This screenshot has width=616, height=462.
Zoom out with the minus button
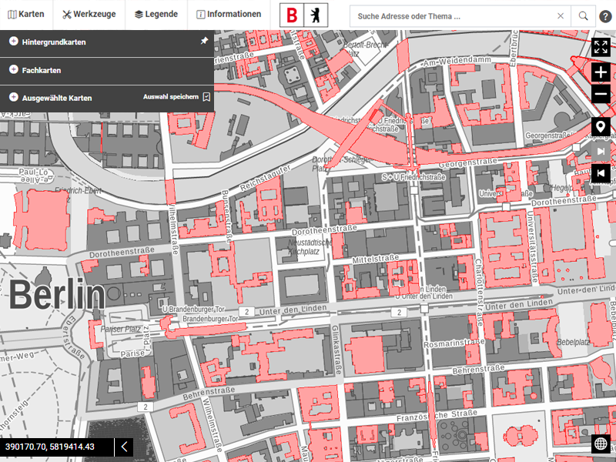coord(601,95)
